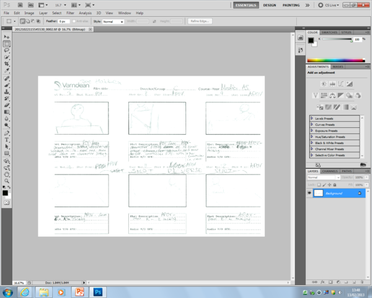Click the K slider in Color panel
The image size is (372, 298).
[337, 39]
